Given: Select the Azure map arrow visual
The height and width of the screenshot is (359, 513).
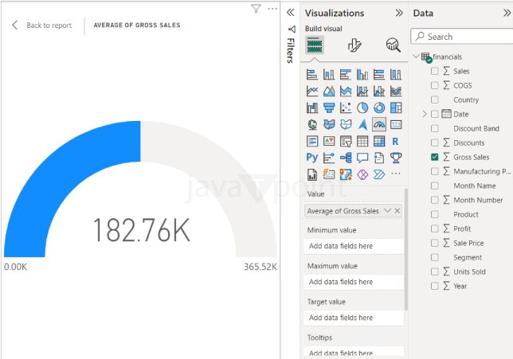Looking at the screenshot, I should pyautogui.click(x=362, y=124).
